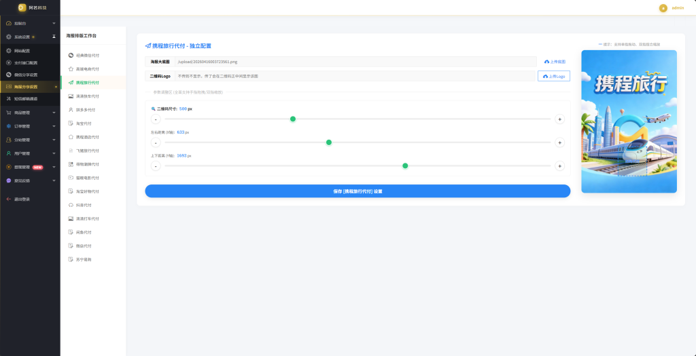Viewport: 696px width, 356px height.
Task: Decrease 上下距离 Y轴 with minus button
Action: [156, 166]
